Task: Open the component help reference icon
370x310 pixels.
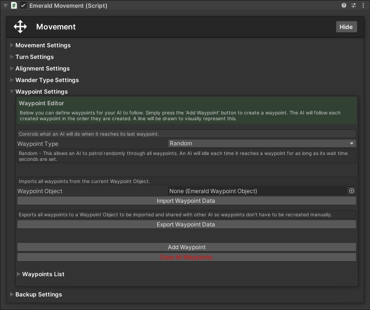Action: click(344, 6)
